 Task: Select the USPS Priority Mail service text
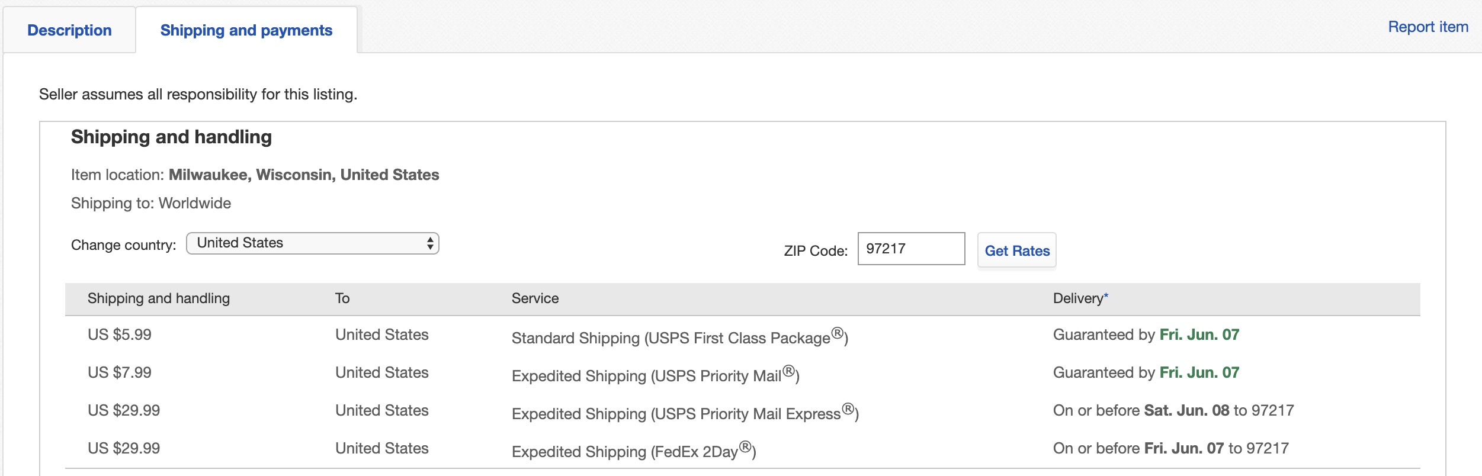(655, 375)
